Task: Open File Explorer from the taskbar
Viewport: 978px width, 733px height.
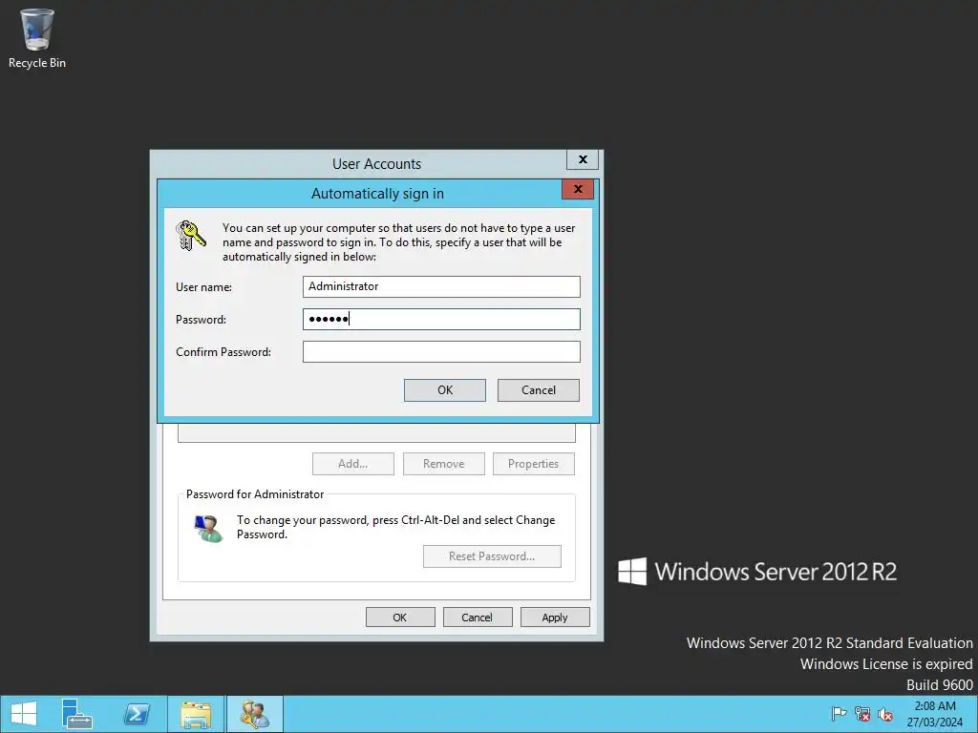Action: [196, 714]
